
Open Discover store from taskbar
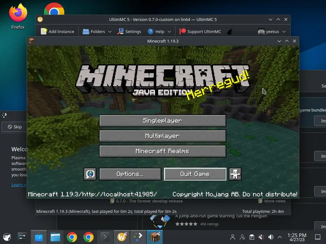(39, 237)
